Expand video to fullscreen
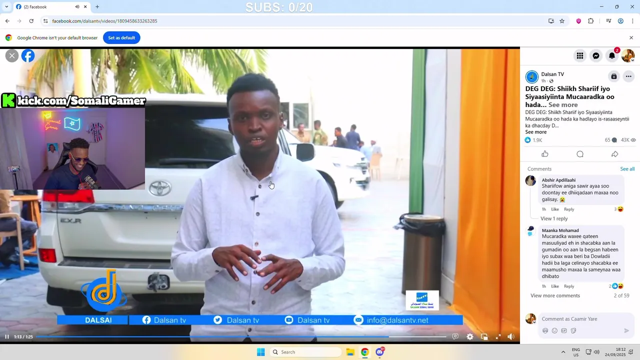This screenshot has height=360, width=640. 498,337
